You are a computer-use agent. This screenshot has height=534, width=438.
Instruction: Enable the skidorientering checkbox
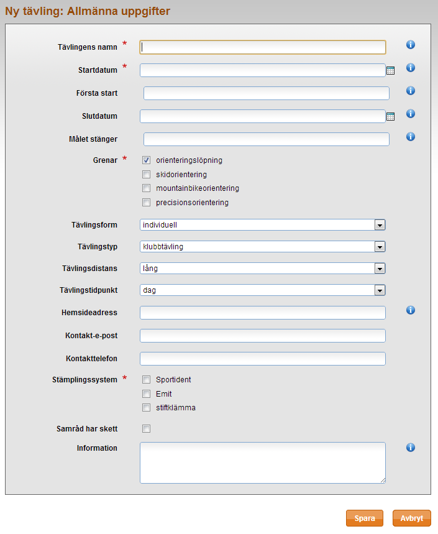click(147, 174)
